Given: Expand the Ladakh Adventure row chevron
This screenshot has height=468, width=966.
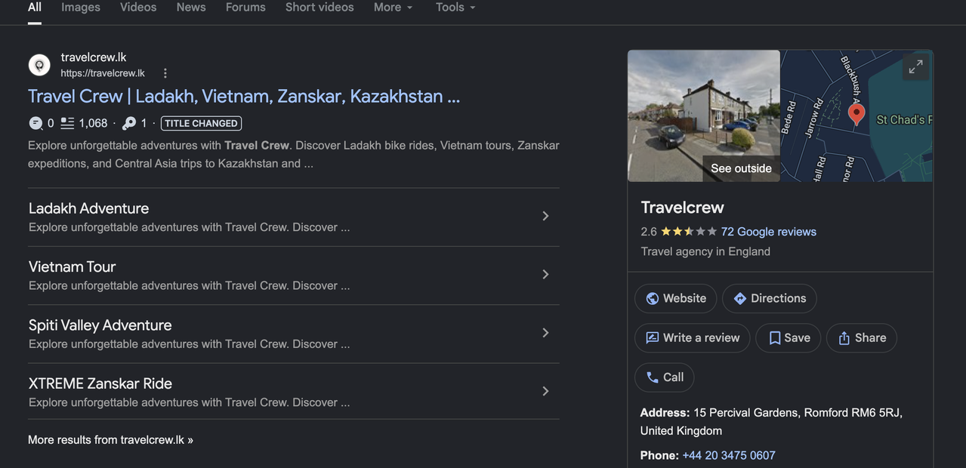Looking at the screenshot, I should (545, 216).
